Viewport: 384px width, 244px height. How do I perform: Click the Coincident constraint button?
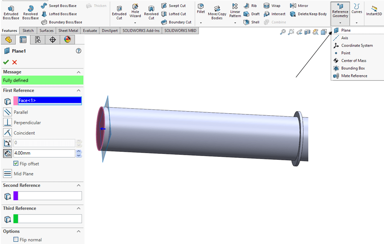pyautogui.click(x=8, y=133)
